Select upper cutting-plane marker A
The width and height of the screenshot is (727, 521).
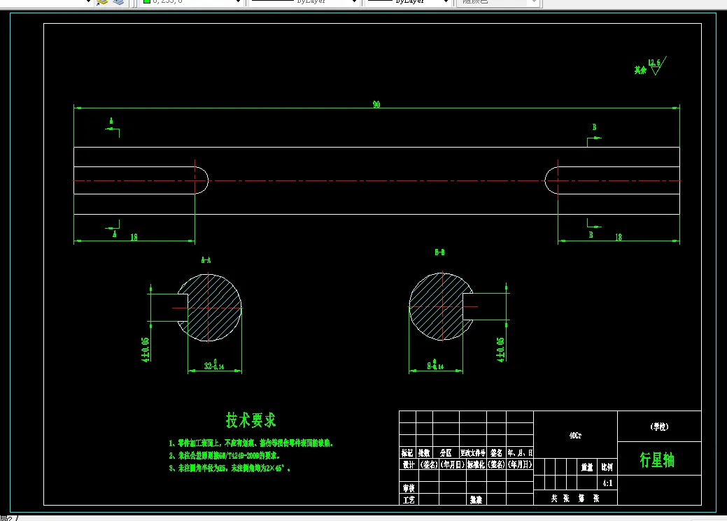pyautogui.click(x=112, y=127)
